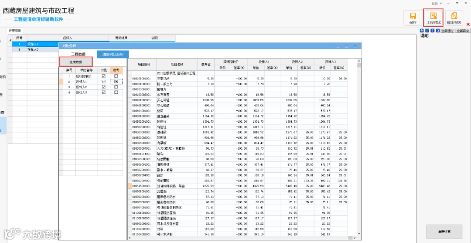Click the blue level 2 icon
This screenshot has width=471, height=243.
click(x=432, y=31)
